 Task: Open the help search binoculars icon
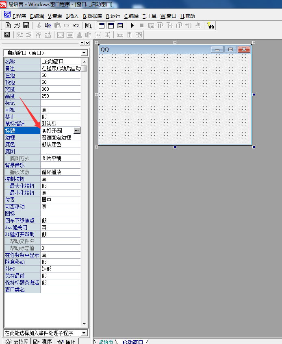pos(210,26)
